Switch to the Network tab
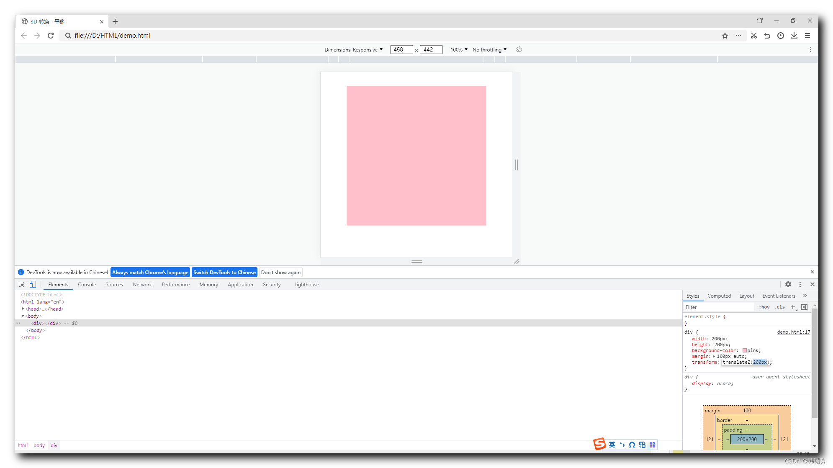The width and height of the screenshot is (833, 468). [142, 285]
